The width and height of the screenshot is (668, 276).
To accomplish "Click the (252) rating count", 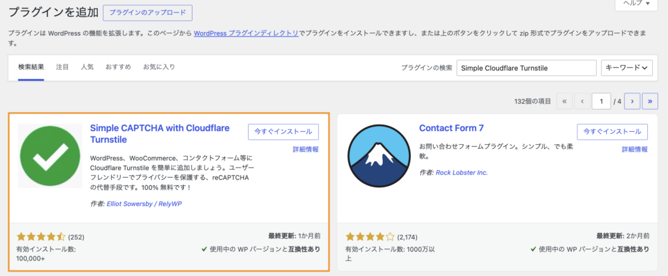I will point(76,238).
